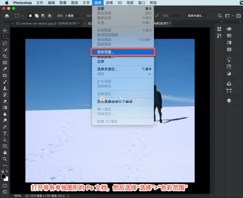Open the Channels panel icon
243x198 pixels.
click(x=229, y=84)
